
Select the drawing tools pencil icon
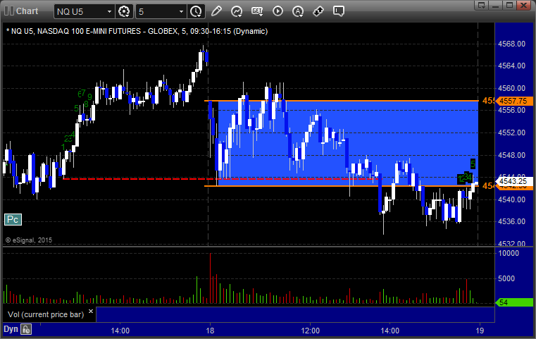point(216,11)
